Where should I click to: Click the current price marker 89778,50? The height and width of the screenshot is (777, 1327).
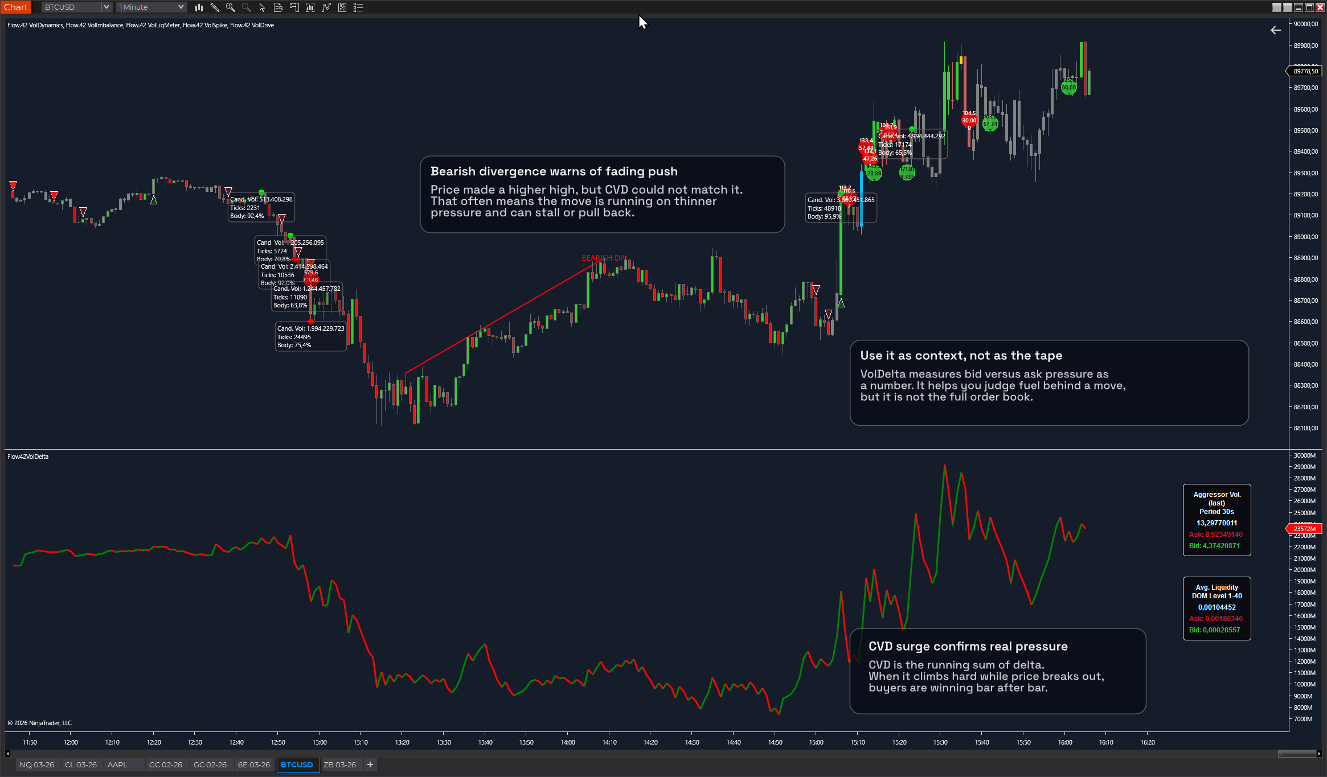coord(1304,71)
